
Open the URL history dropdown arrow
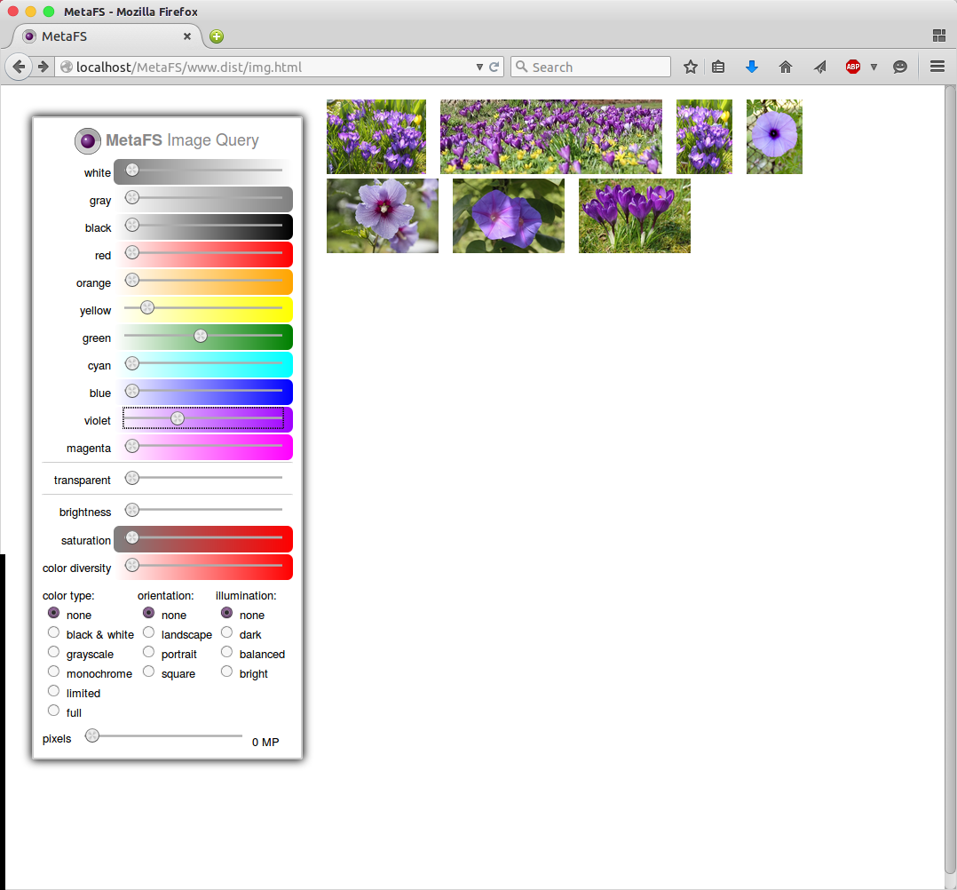[x=479, y=68]
